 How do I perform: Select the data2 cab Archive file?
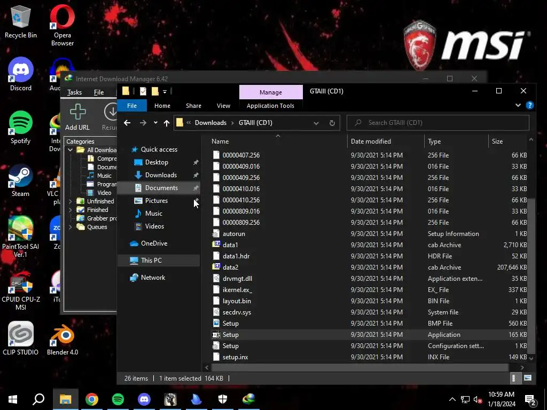click(370, 267)
